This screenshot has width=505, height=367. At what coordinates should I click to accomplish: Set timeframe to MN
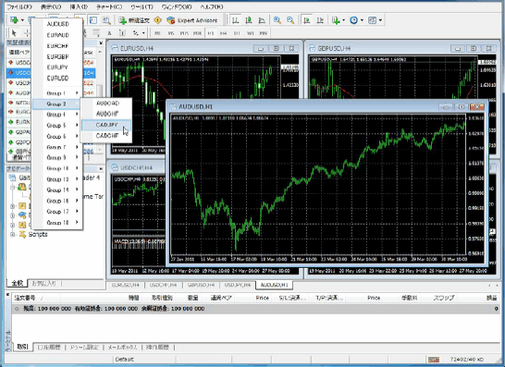pos(263,33)
